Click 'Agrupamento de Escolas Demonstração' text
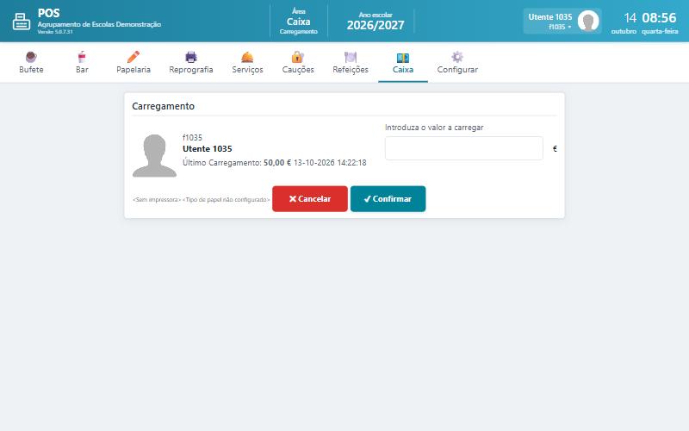Viewport: 689px width, 431px height. click(99, 24)
